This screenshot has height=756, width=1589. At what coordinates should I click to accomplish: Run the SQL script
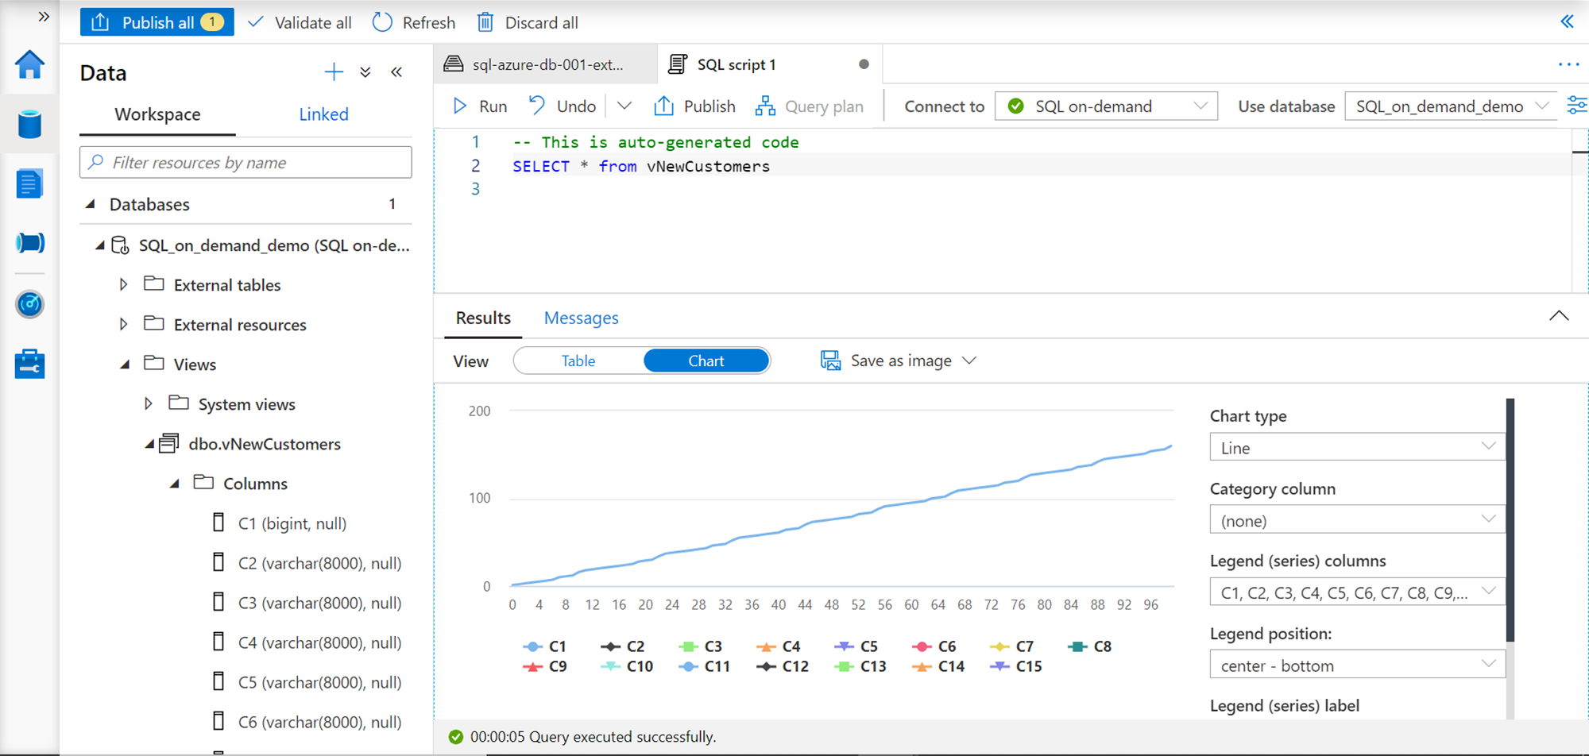(480, 106)
